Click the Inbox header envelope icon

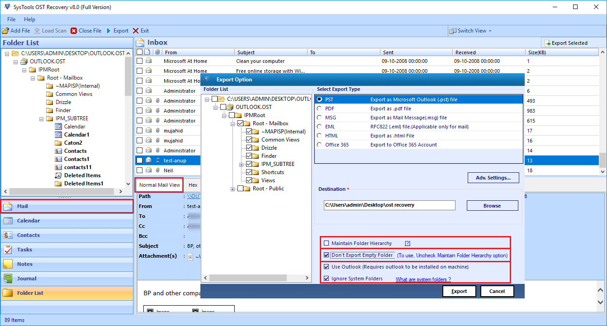140,43
